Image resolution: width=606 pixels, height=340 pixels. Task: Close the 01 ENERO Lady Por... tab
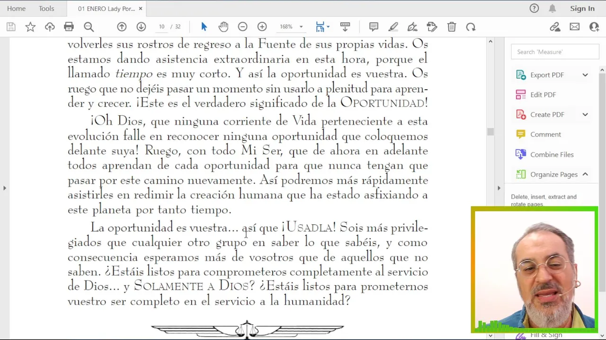141,8
